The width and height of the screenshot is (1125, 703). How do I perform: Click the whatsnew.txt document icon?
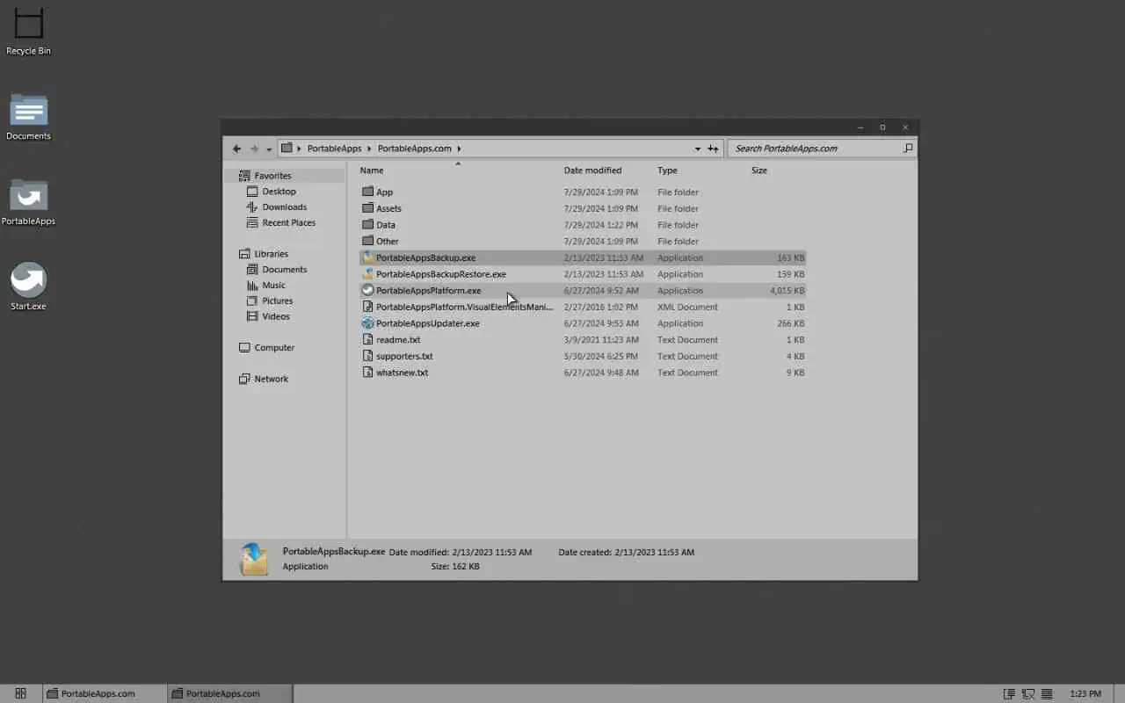368,373
